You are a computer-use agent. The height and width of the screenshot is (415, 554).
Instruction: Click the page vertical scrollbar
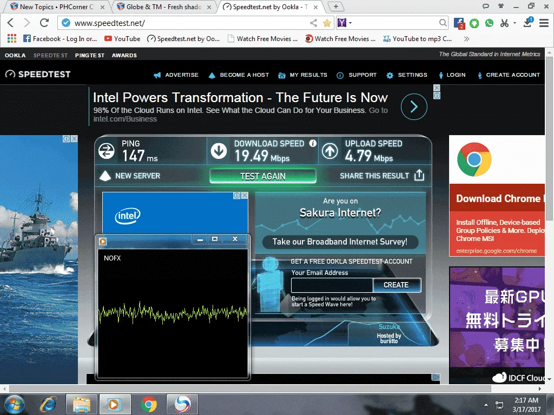click(550, 138)
